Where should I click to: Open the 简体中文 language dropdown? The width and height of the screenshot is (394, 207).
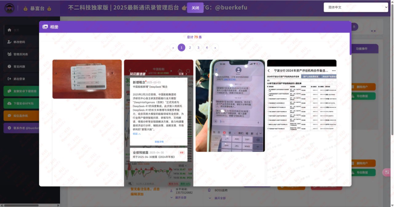(356, 7)
